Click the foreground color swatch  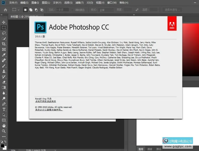(3, 146)
